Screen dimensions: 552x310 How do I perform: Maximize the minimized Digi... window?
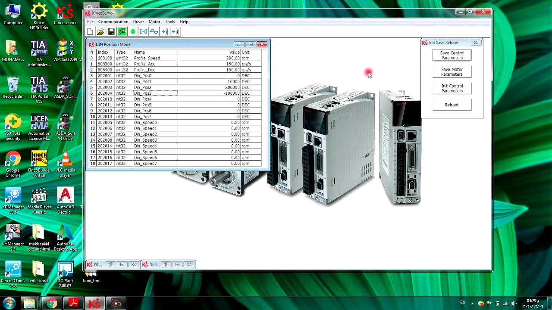pyautogui.click(x=177, y=264)
